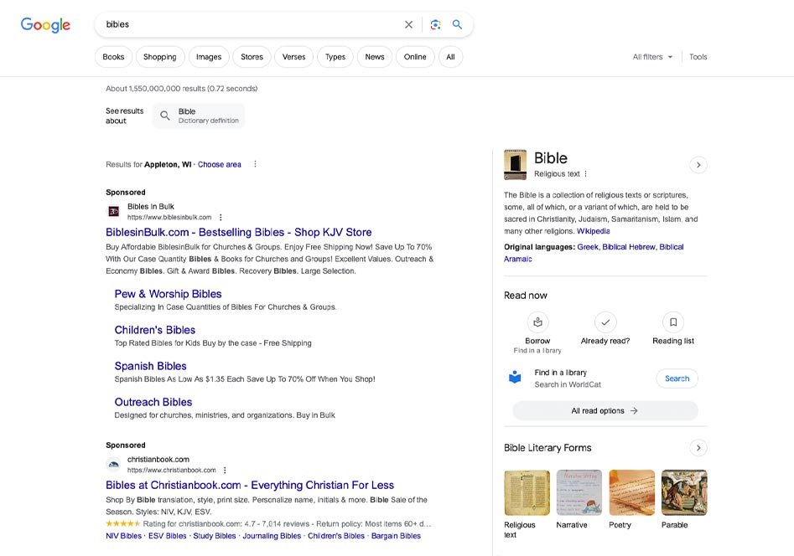
Task: Open Pew & Worship Bibles sitelink
Action: tap(168, 294)
